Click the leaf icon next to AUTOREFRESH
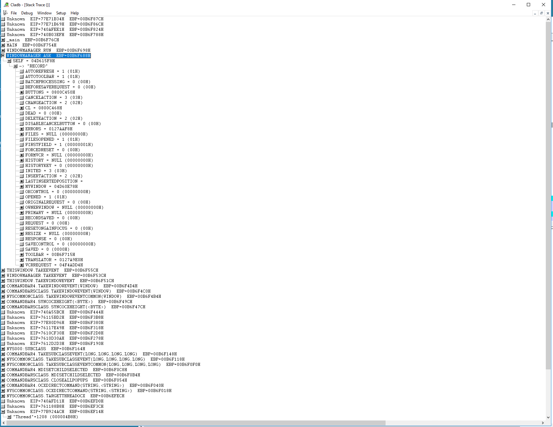The width and height of the screenshot is (553, 427). click(22, 71)
